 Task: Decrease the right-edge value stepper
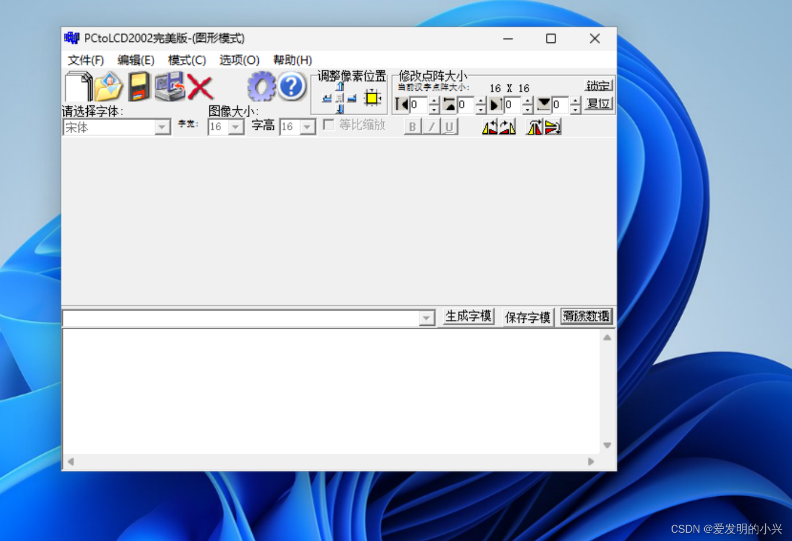[528, 109]
